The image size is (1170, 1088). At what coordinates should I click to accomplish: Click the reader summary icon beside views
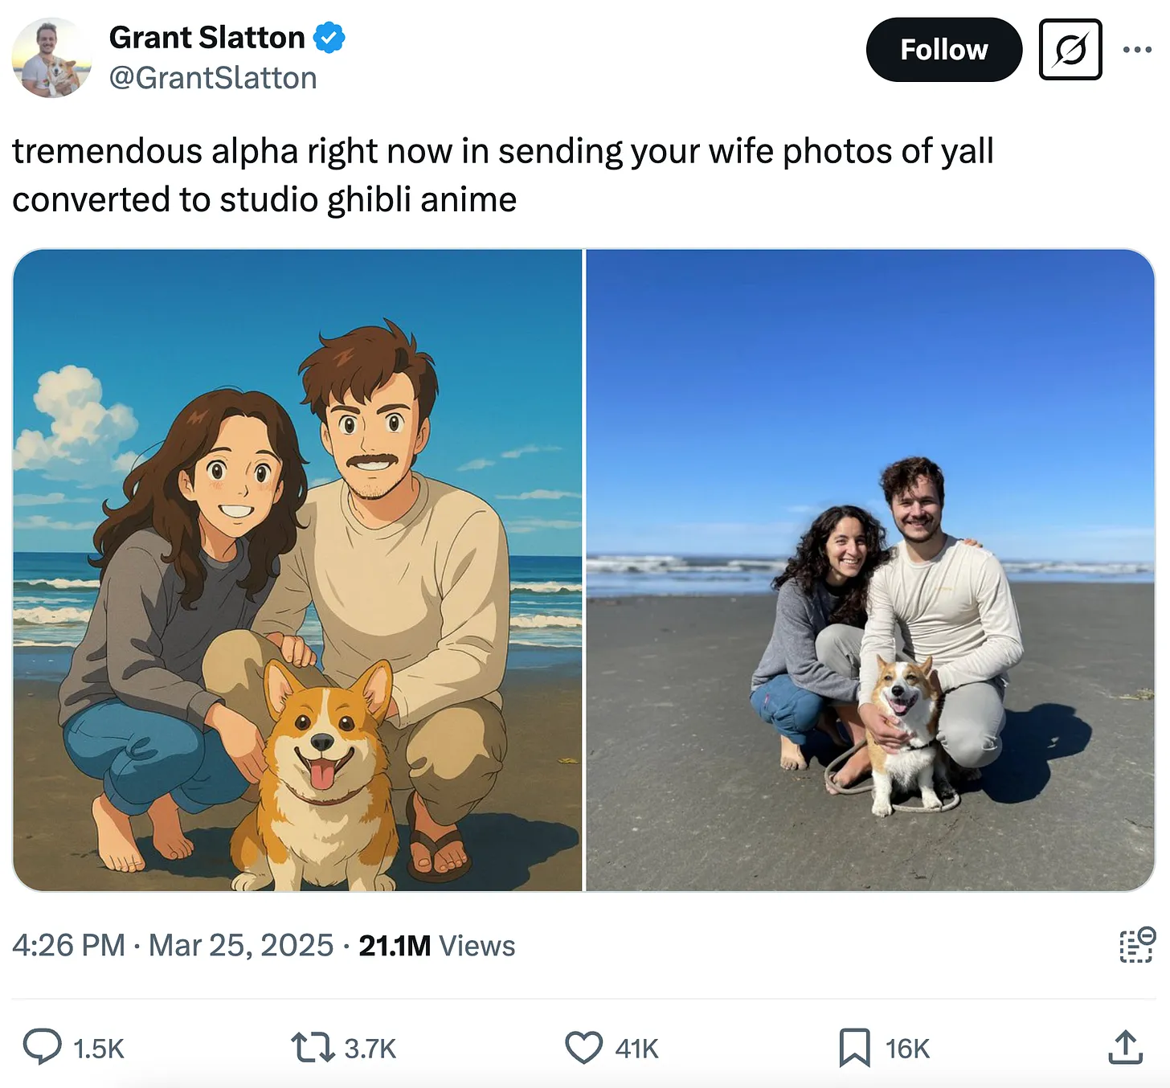point(1137,945)
